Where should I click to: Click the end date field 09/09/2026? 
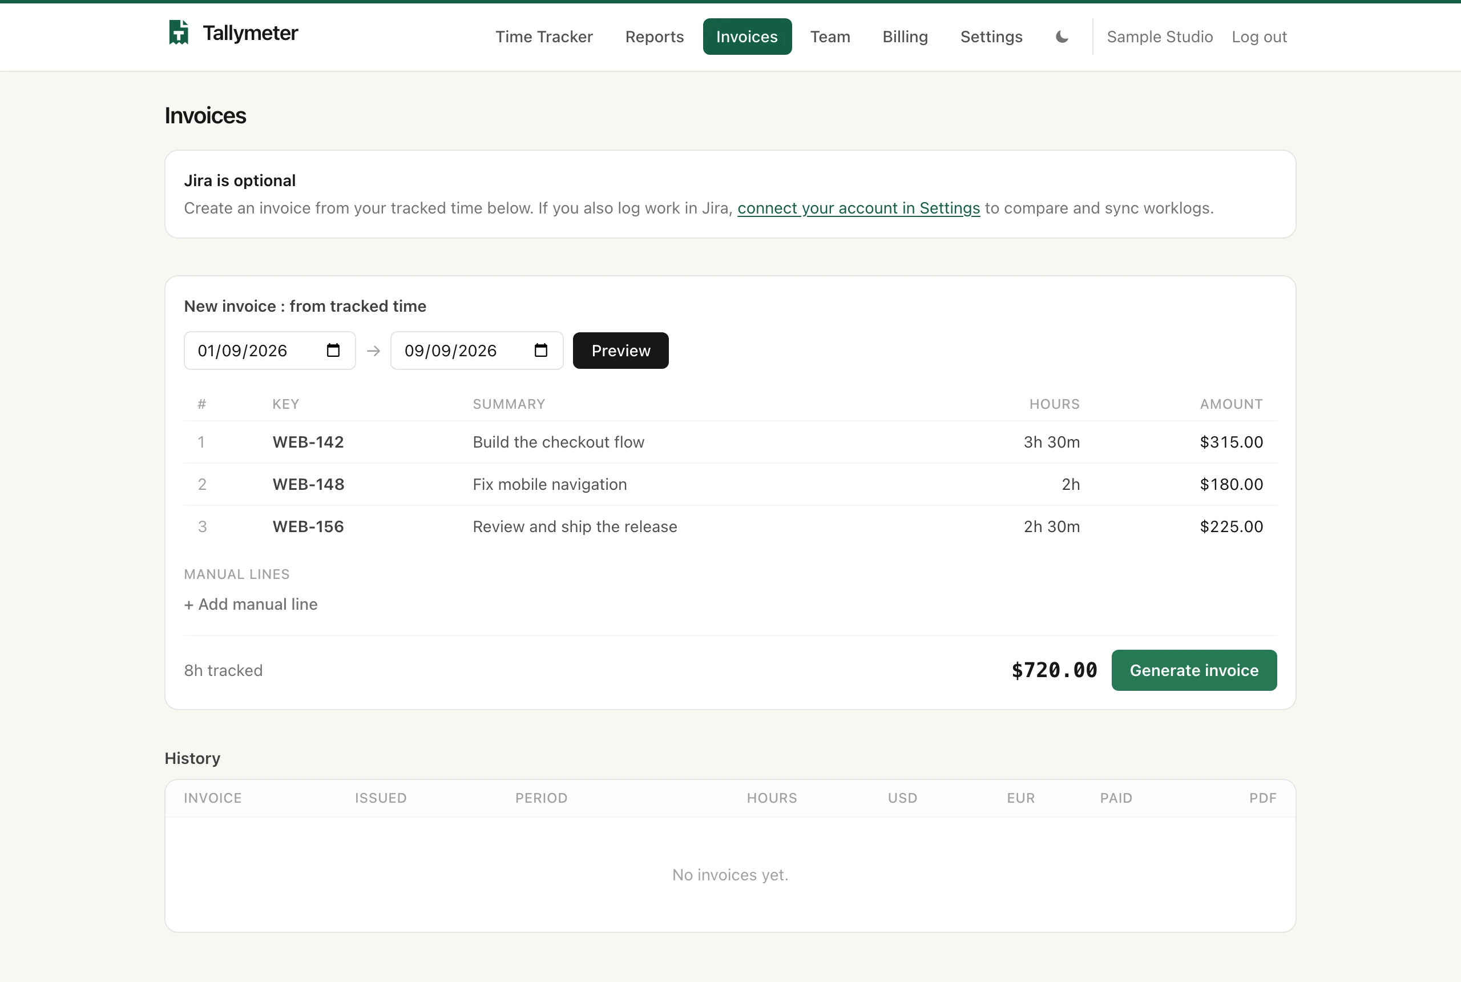(x=477, y=351)
